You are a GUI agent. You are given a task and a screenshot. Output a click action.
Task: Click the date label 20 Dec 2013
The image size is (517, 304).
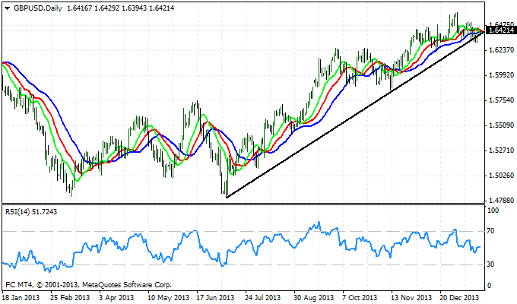click(460, 297)
